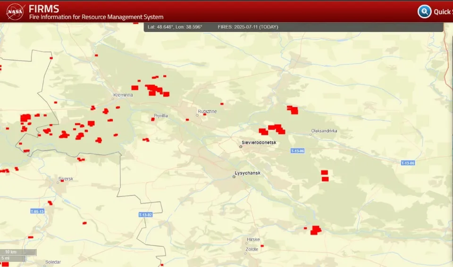The height and width of the screenshot is (267, 453).
Task: Click the Oleksandrivka place label
Action: (x=324, y=130)
